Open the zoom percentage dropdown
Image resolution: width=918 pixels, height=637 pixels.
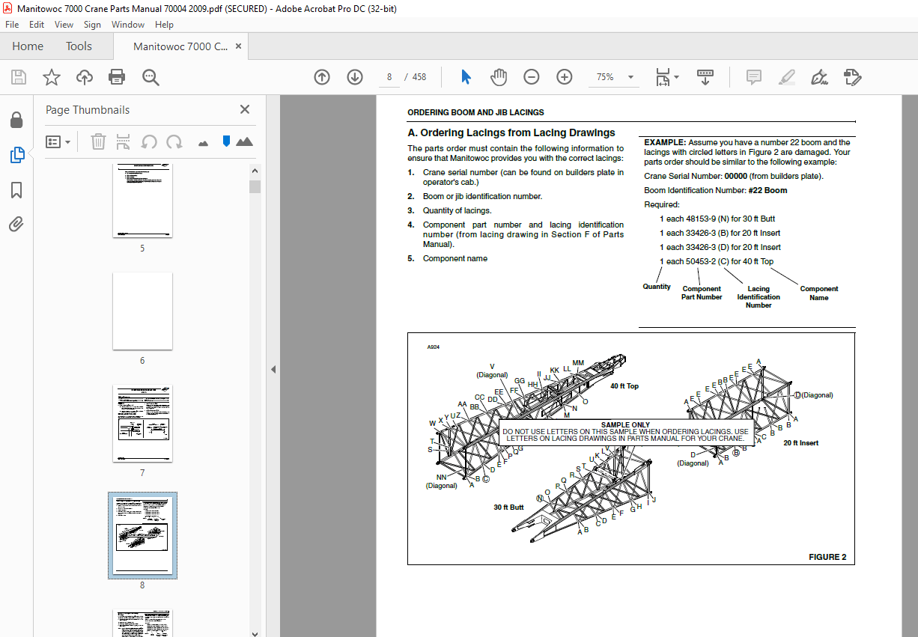point(630,76)
